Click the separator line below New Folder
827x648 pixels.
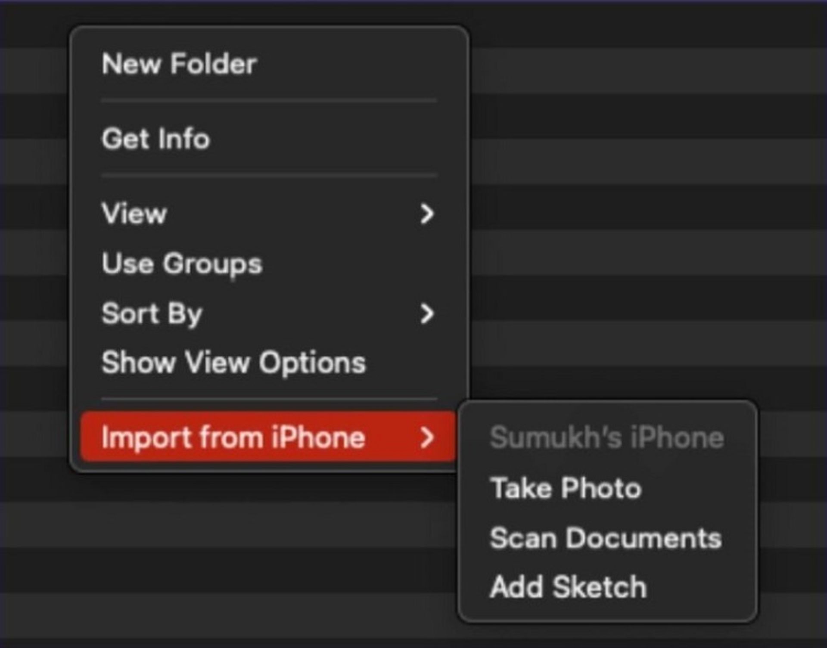point(269,101)
